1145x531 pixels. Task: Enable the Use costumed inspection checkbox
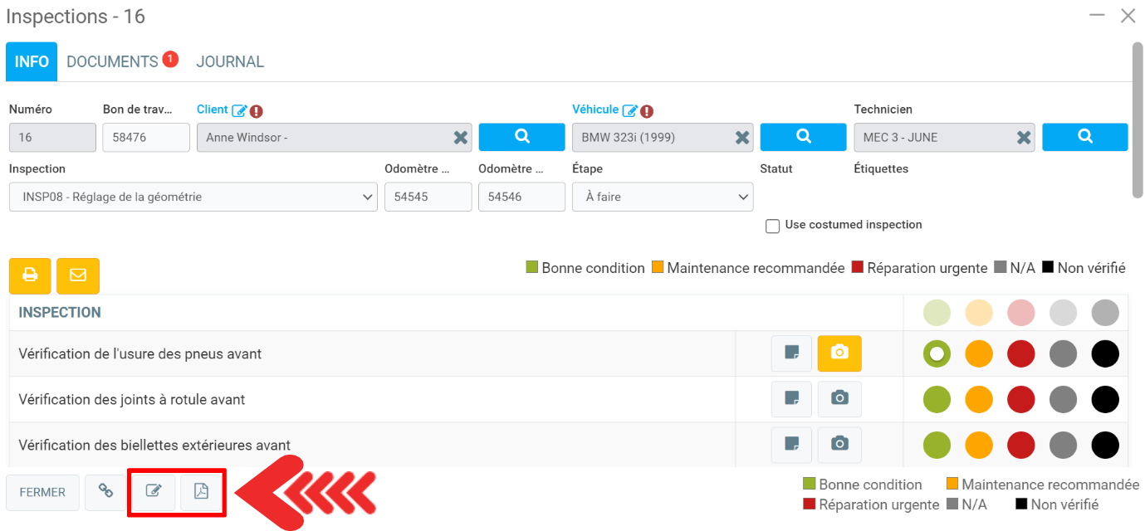click(772, 226)
